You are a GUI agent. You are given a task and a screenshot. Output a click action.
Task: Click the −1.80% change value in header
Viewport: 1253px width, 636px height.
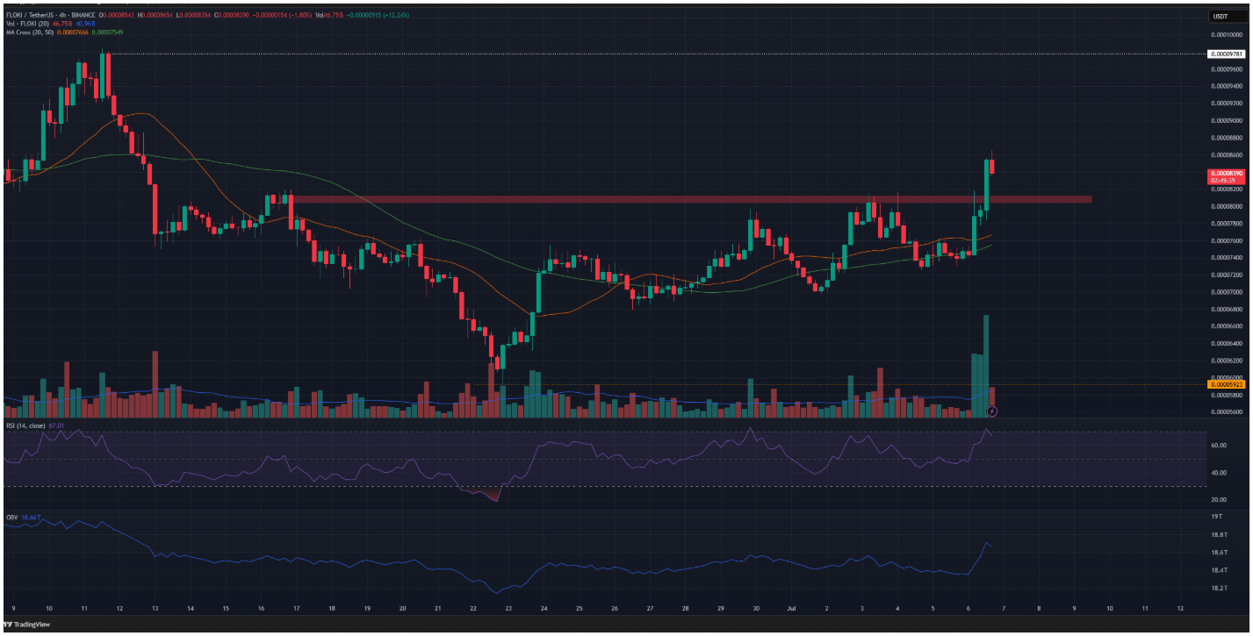pos(300,15)
